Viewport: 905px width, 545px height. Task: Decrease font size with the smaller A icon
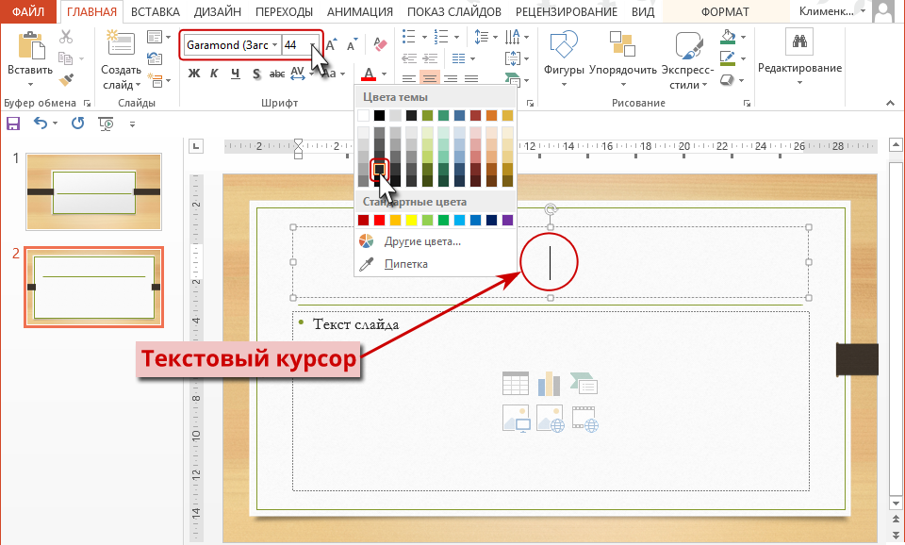351,45
